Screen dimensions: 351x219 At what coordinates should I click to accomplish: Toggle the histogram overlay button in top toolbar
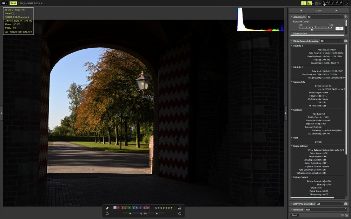tap(310, 3)
